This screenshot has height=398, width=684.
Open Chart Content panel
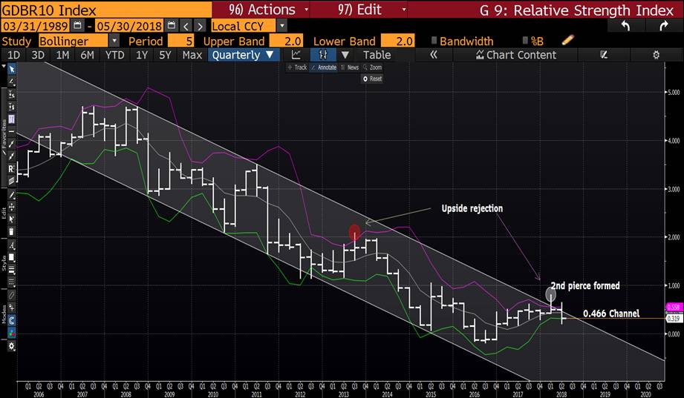click(515, 55)
